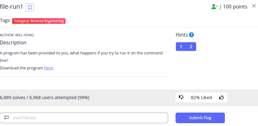This screenshot has width=258, height=126.
Task: Click the file-run1 challenge title
Action: (x=12, y=7)
